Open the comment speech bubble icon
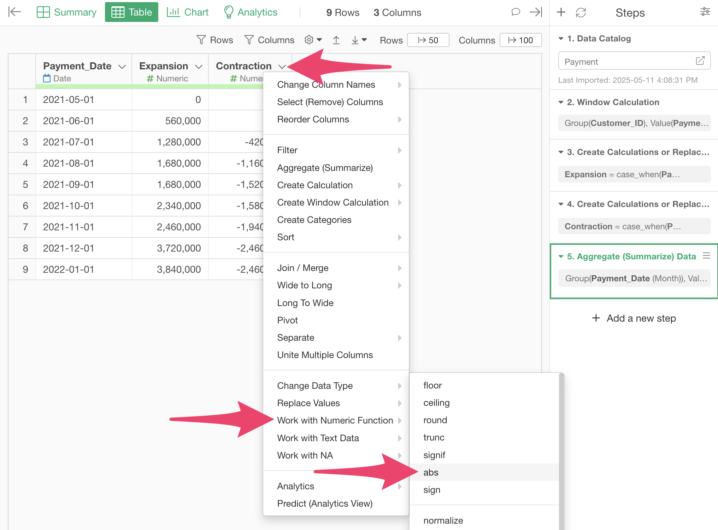This screenshot has width=718, height=530. point(516,12)
